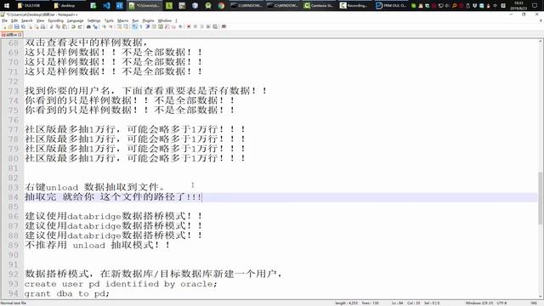Click on text 'grant dba to pd;'
The height and width of the screenshot is (306, 544).
66,293
